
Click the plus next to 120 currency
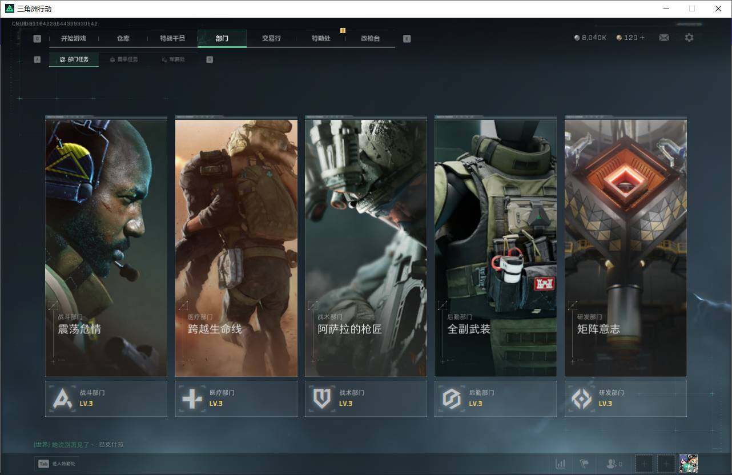(x=642, y=38)
